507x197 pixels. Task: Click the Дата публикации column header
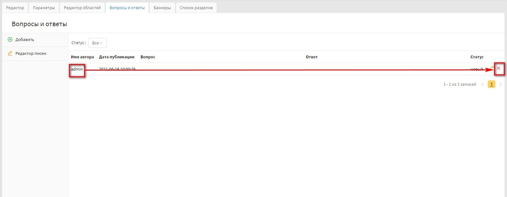click(x=117, y=57)
